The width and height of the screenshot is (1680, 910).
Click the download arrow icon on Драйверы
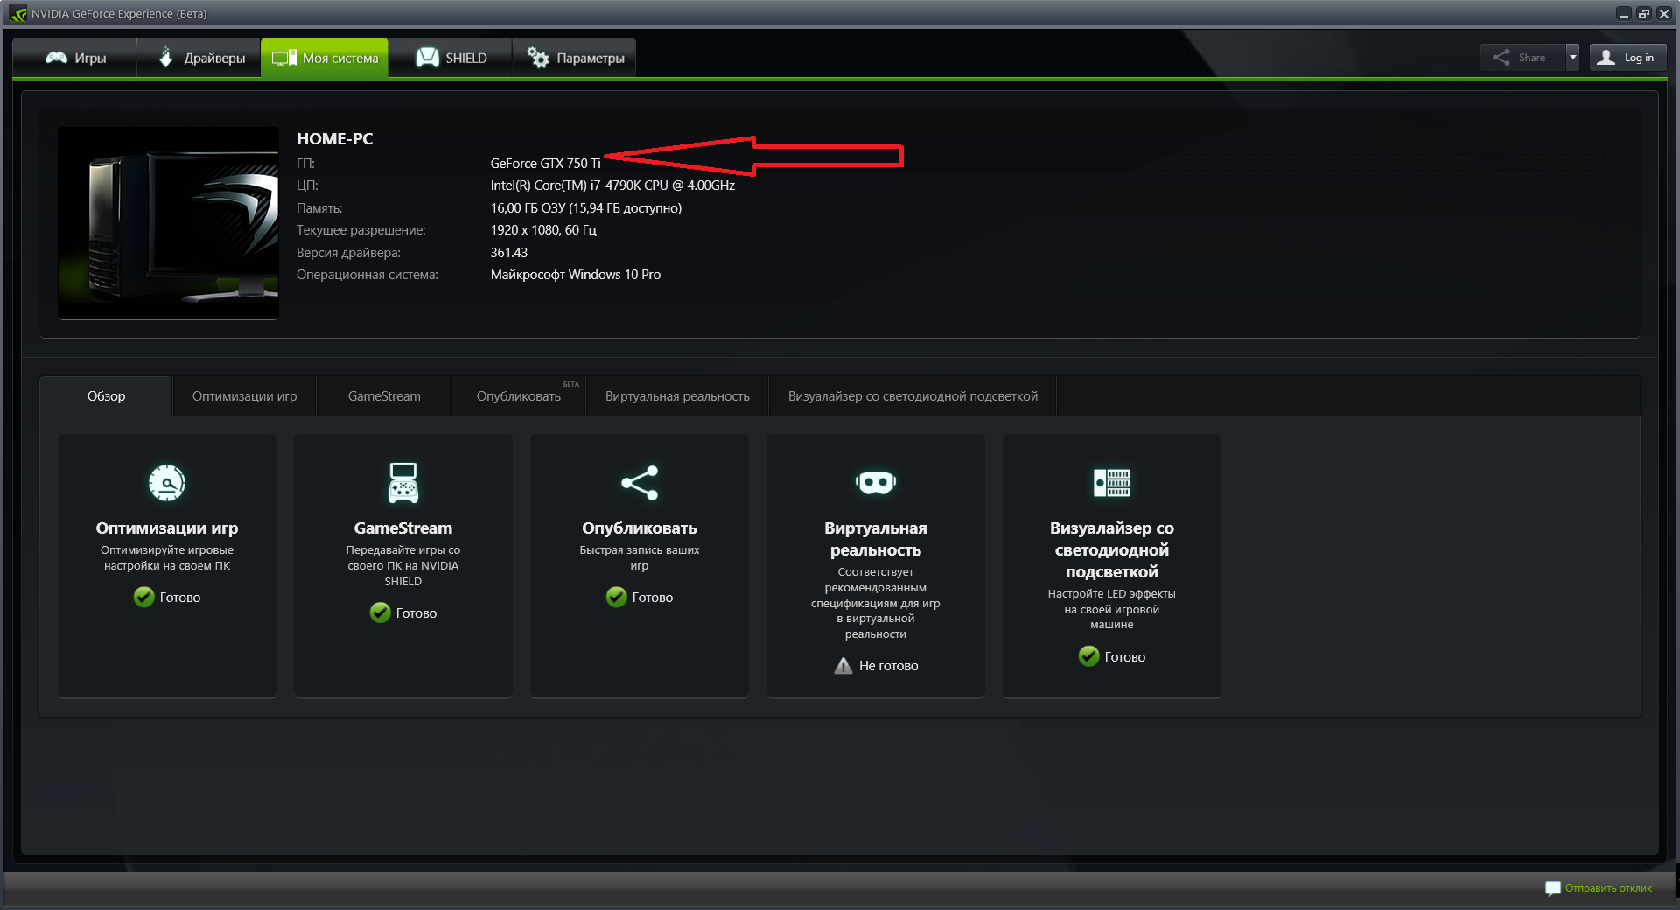coord(166,58)
